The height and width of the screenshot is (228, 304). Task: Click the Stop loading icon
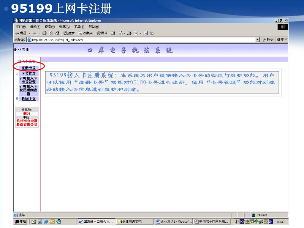click(x=45, y=33)
